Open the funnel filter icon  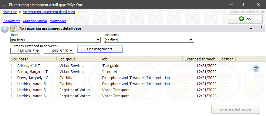coord(256,69)
